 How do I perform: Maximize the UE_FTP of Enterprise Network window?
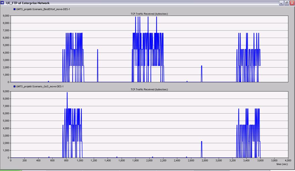point(287,3)
